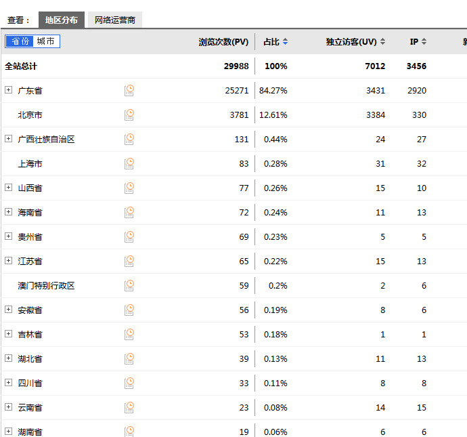This screenshot has width=467, height=437.
Task: Click the 浏览次数(PV) column header
Action: coord(223,42)
